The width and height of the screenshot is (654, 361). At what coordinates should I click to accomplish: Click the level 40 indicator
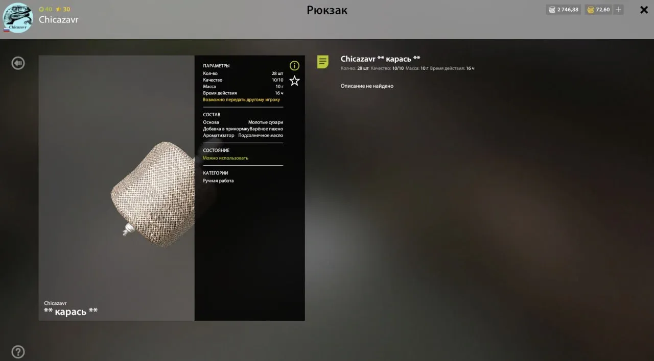click(x=45, y=9)
